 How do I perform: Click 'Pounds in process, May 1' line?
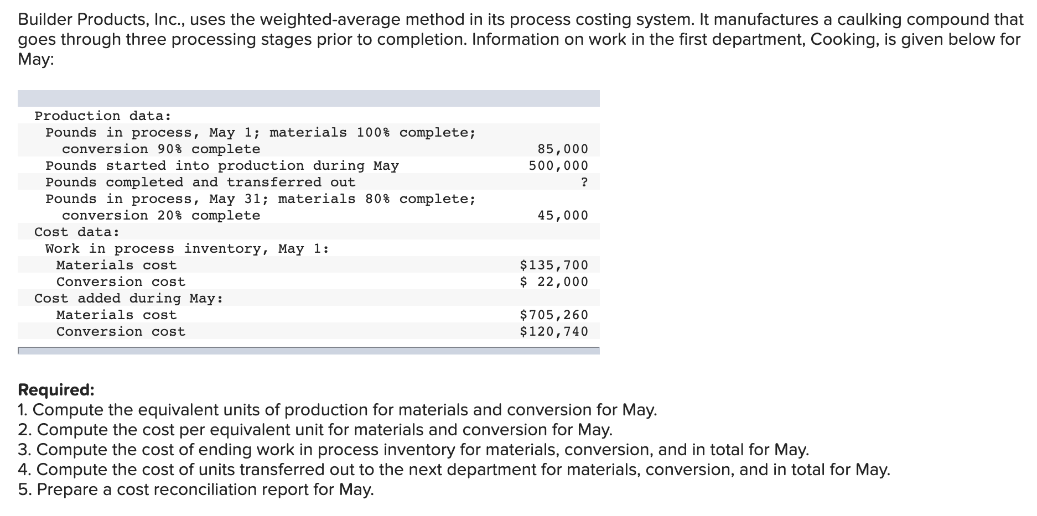(261, 132)
